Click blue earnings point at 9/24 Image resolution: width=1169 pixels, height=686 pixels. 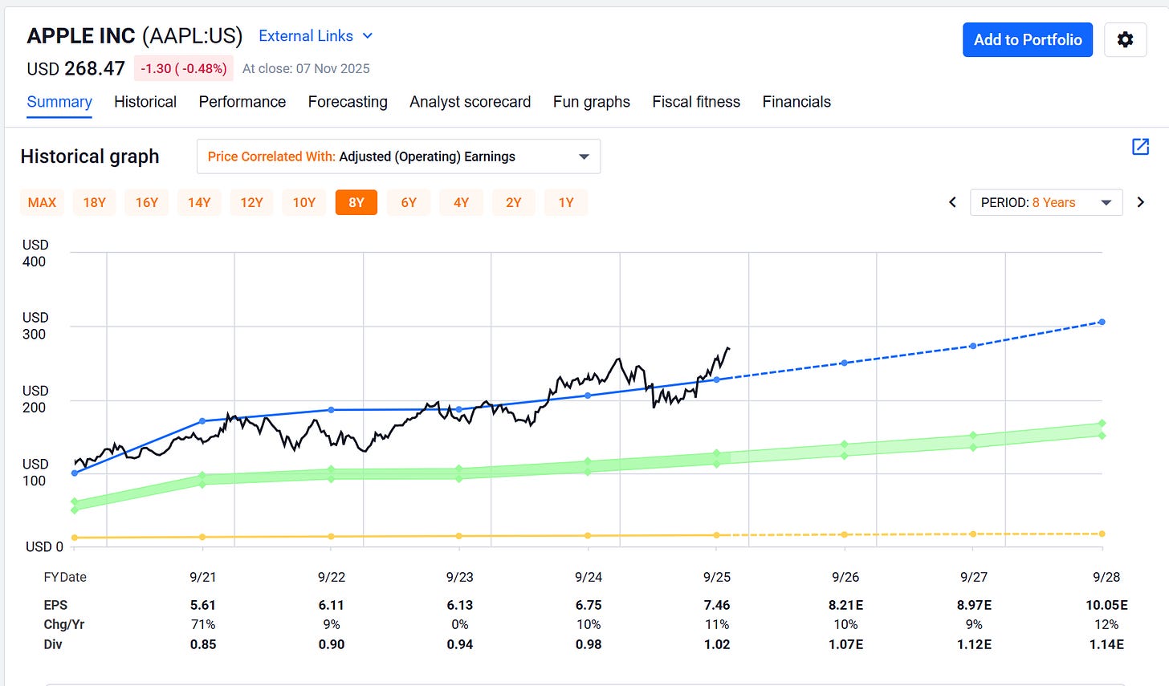[x=588, y=396]
